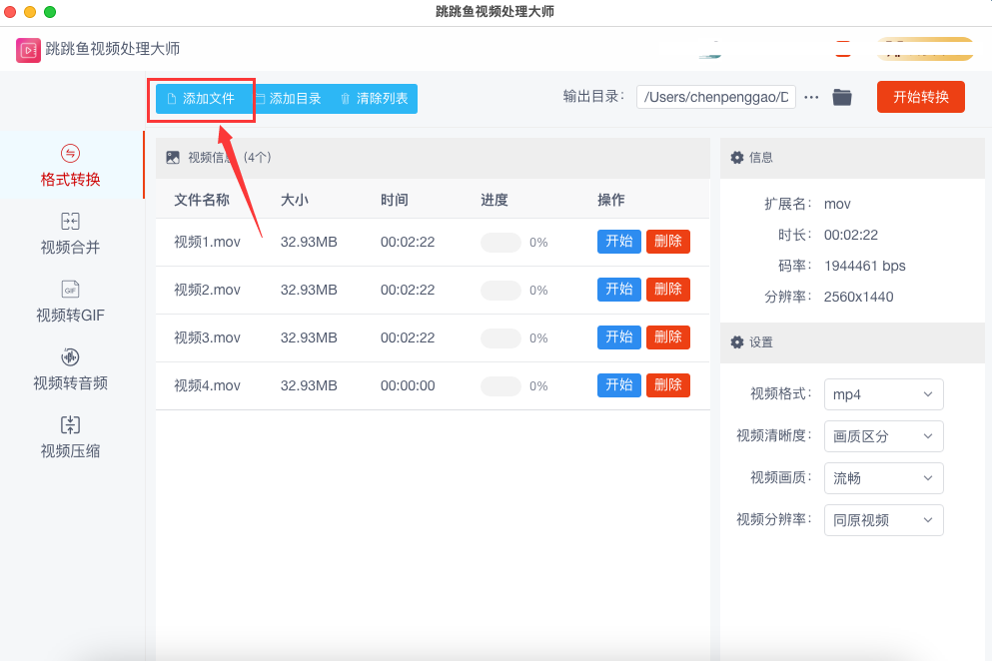Click the green maximize window button

[x=50, y=12]
